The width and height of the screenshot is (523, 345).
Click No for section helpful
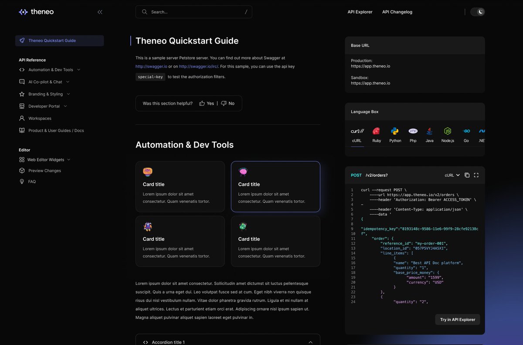tap(228, 103)
